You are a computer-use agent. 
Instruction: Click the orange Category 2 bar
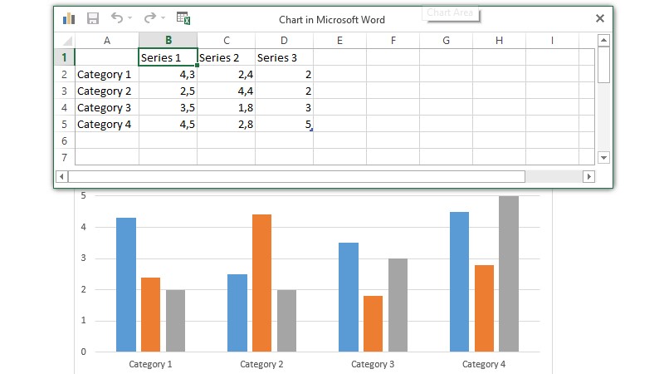[x=261, y=283]
